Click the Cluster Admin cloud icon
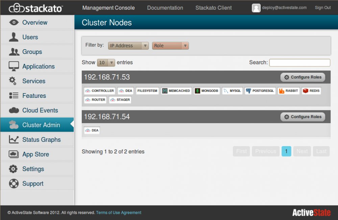This screenshot has width=338, height=220. [x=14, y=125]
